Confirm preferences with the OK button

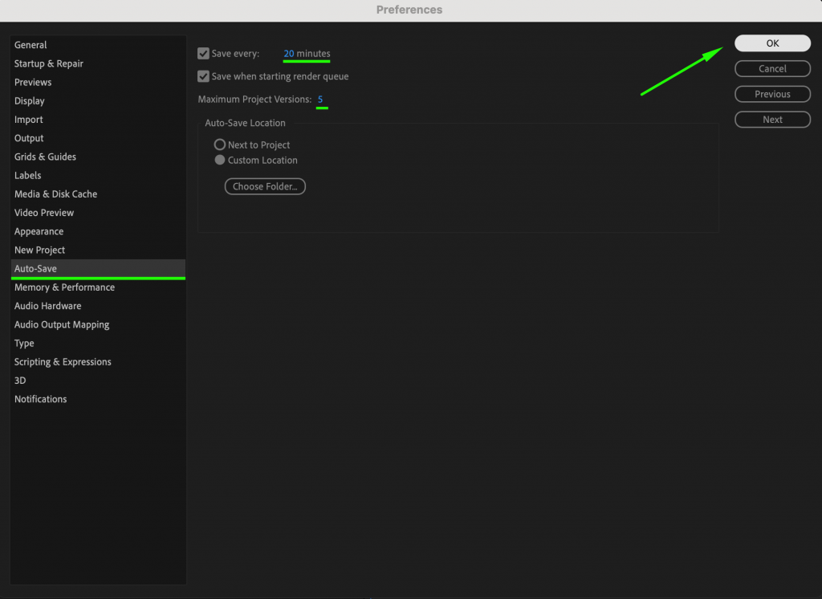pyautogui.click(x=772, y=43)
